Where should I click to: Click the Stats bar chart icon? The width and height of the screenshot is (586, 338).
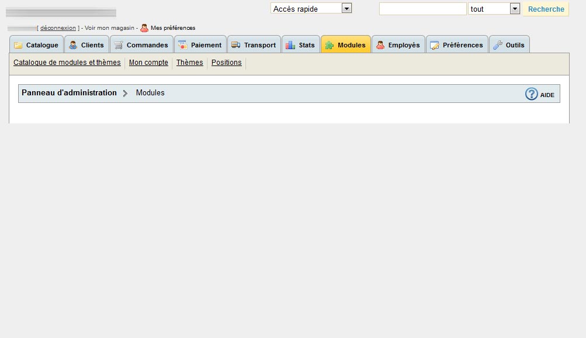tap(290, 45)
